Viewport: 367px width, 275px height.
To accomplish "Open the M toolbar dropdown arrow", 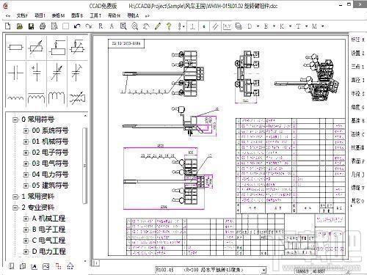I will pyautogui.click(x=323, y=26).
